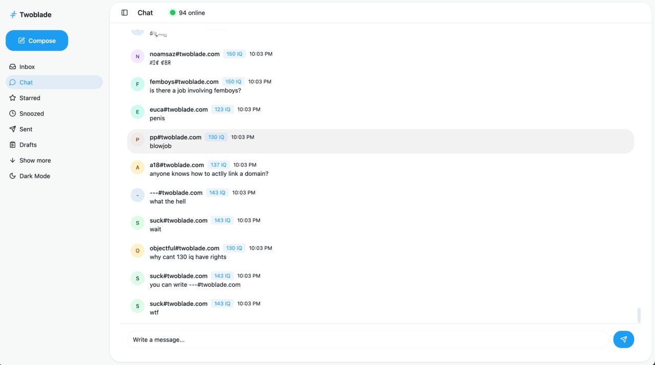655x365 pixels.
Task: Click the Compose button
Action: coord(37,40)
